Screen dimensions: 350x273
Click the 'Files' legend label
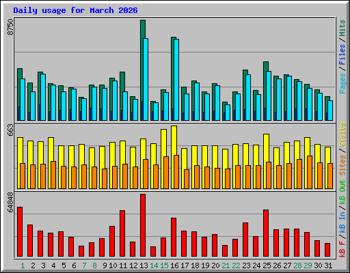pos(342,54)
